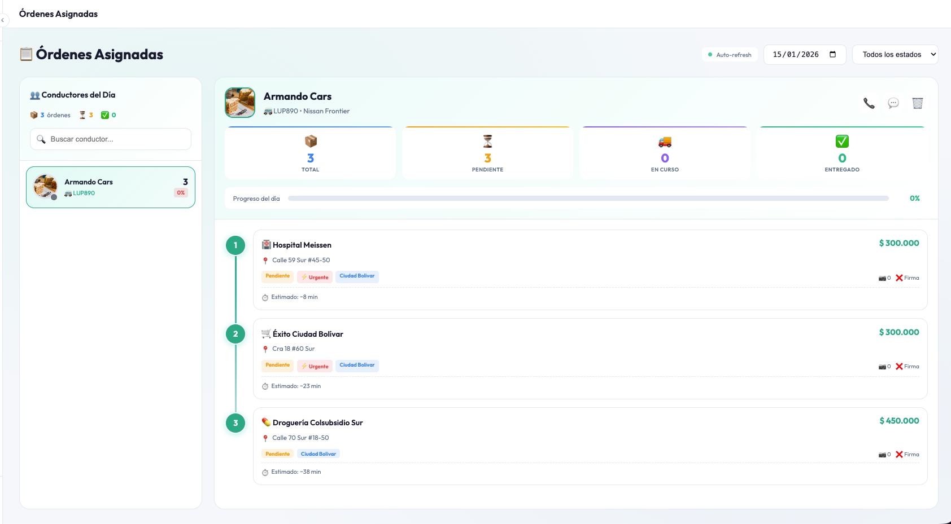This screenshot has width=951, height=524.
Task: Click the trash icon next to the driver
Action: [x=918, y=103]
